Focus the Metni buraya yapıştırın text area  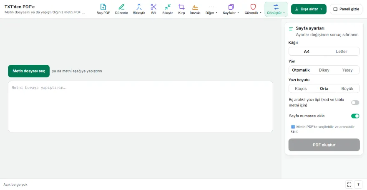141,106
